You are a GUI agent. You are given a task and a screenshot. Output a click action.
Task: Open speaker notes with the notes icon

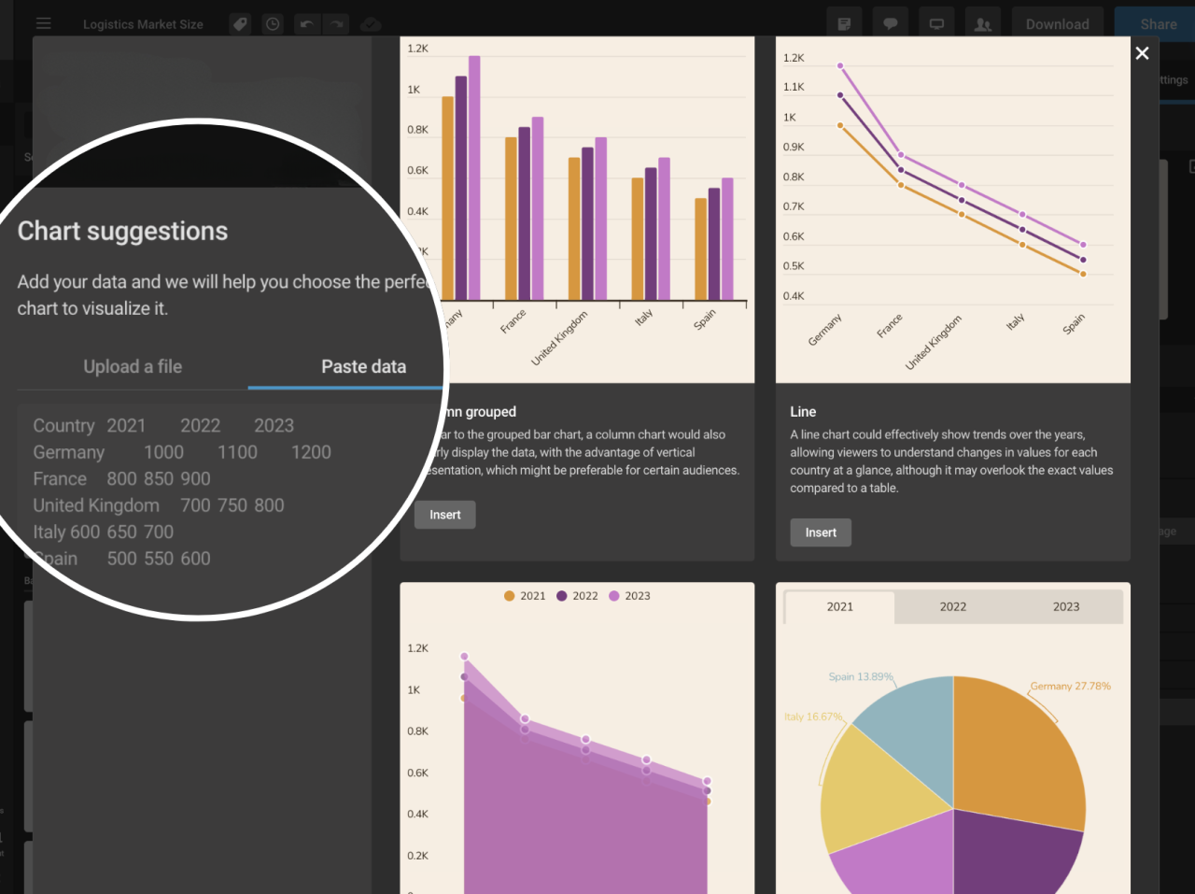pyautogui.click(x=844, y=23)
